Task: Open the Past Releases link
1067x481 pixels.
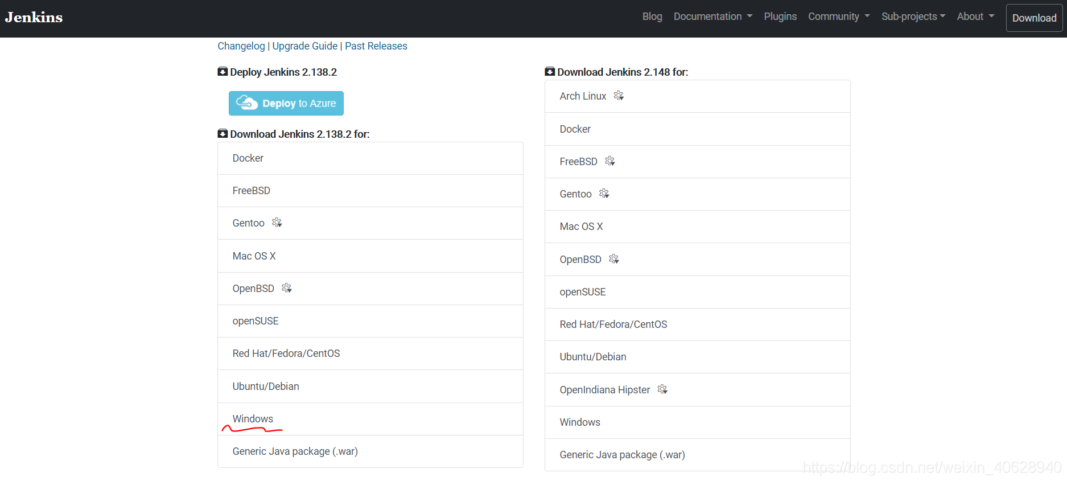Action: (x=376, y=46)
